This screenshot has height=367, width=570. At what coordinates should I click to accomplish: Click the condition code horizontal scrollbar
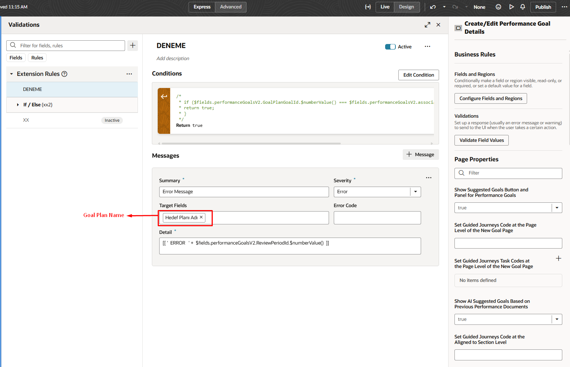pyautogui.click(x=251, y=143)
